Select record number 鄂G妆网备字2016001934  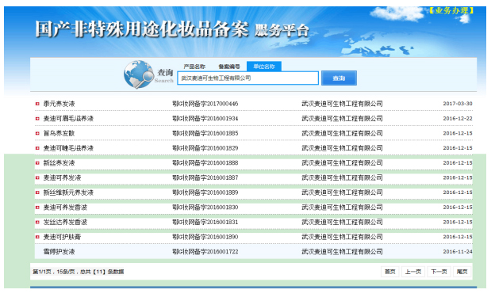(205, 119)
